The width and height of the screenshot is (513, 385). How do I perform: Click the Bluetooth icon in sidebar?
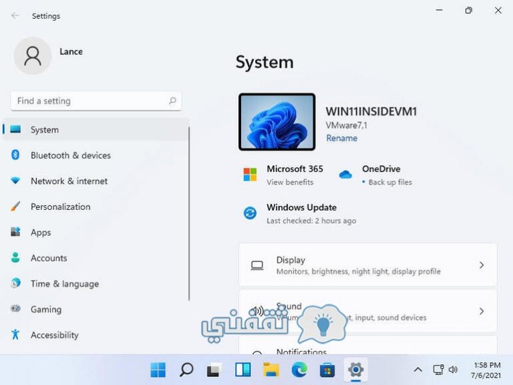(x=15, y=154)
